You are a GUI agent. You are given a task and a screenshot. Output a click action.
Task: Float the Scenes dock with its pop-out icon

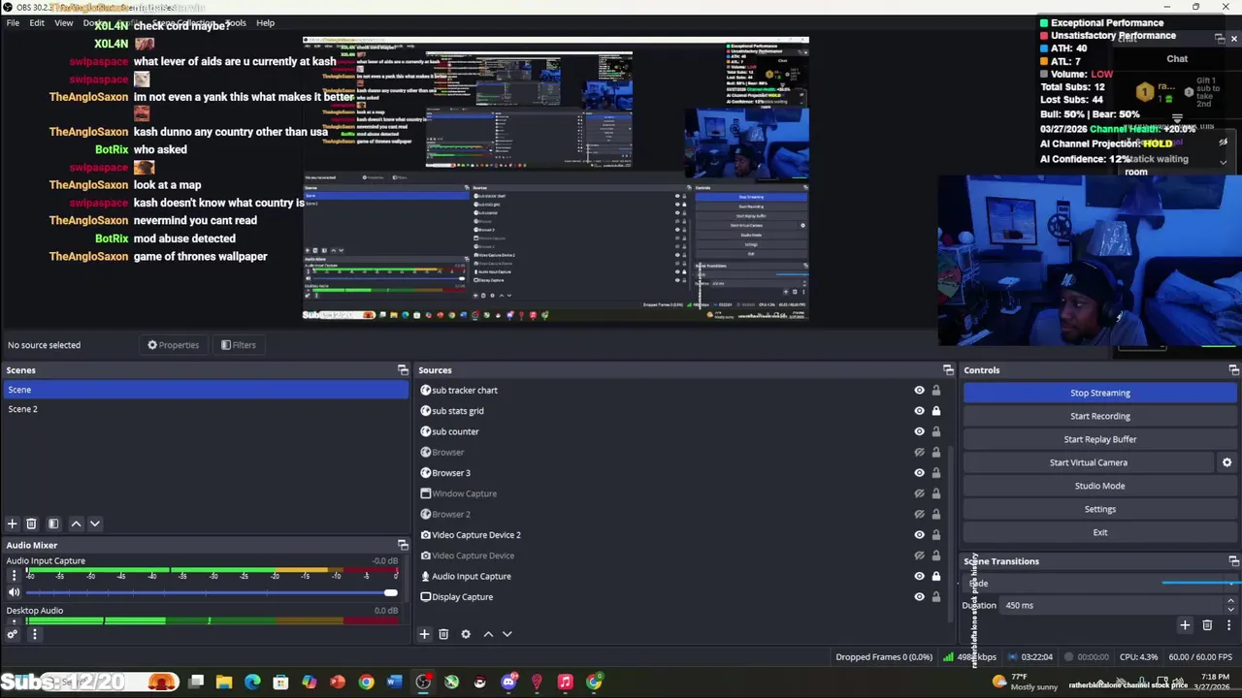[x=403, y=370]
